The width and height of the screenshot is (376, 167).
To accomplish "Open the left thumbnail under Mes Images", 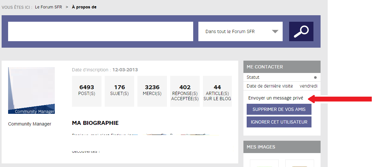I will 264,163.
